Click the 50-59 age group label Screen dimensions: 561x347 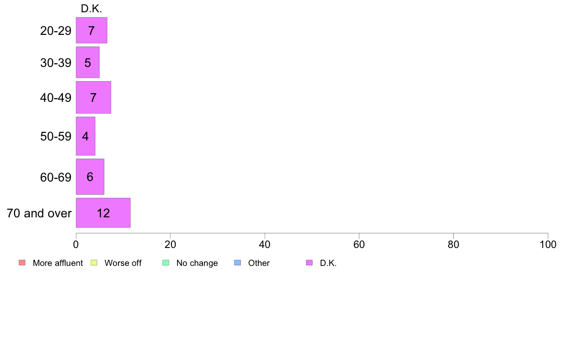[56, 136]
